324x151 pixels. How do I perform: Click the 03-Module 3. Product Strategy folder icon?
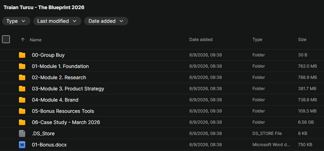(22, 89)
